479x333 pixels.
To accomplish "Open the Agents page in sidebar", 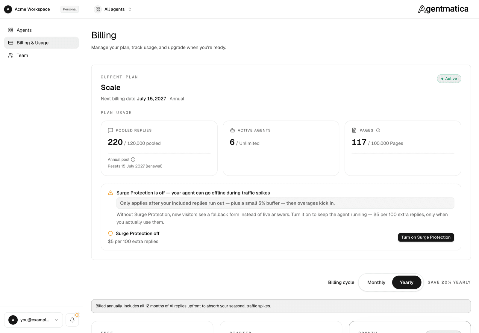I will coord(41,30).
